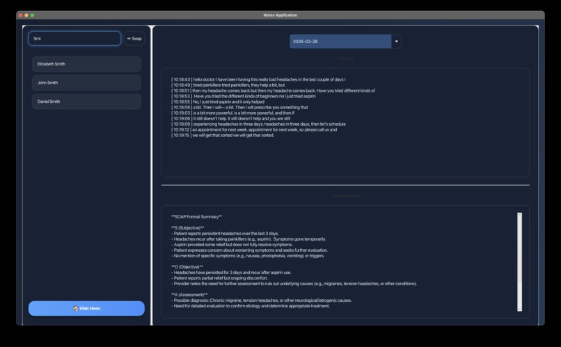The height and width of the screenshot is (347, 561).
Task: Select patient John Smith
Action: coord(86,83)
